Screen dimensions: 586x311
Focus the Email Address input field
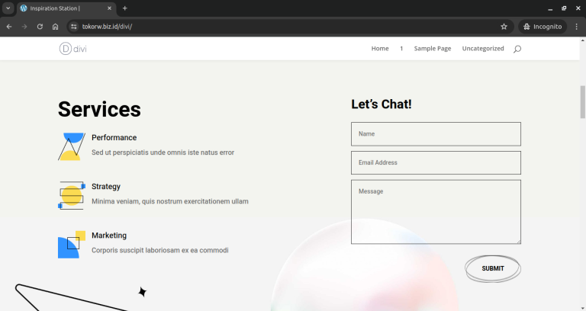[x=436, y=163]
